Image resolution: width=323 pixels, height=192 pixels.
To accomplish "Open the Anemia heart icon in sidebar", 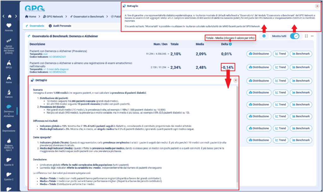I will (9, 26).
